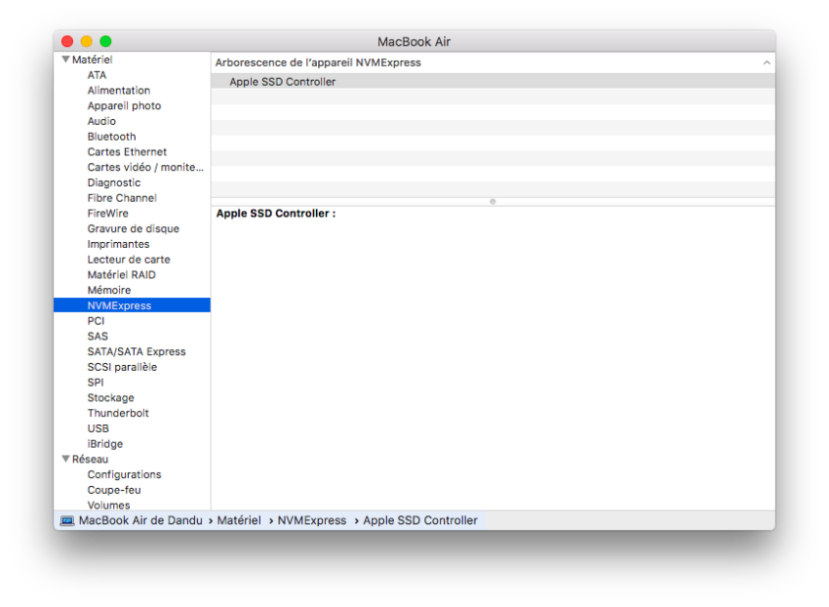The width and height of the screenshot is (829, 607).
Task: Open Cartes vidéo / moniteurs category
Action: [x=145, y=167]
